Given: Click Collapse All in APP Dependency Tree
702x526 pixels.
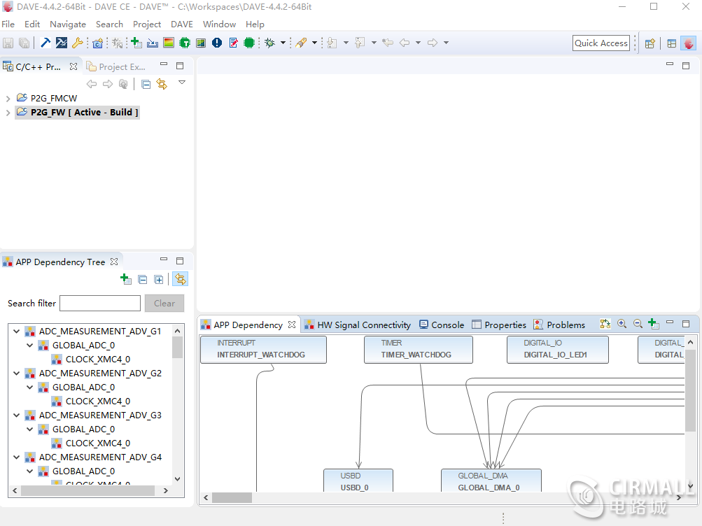Looking at the screenshot, I should 143,279.
